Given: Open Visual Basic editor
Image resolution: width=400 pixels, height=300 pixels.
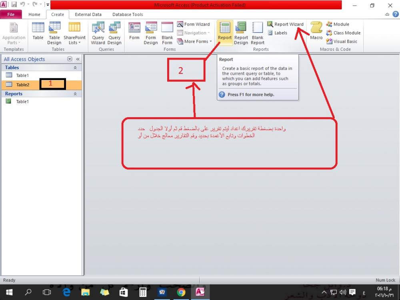Looking at the screenshot, I should (342, 41).
